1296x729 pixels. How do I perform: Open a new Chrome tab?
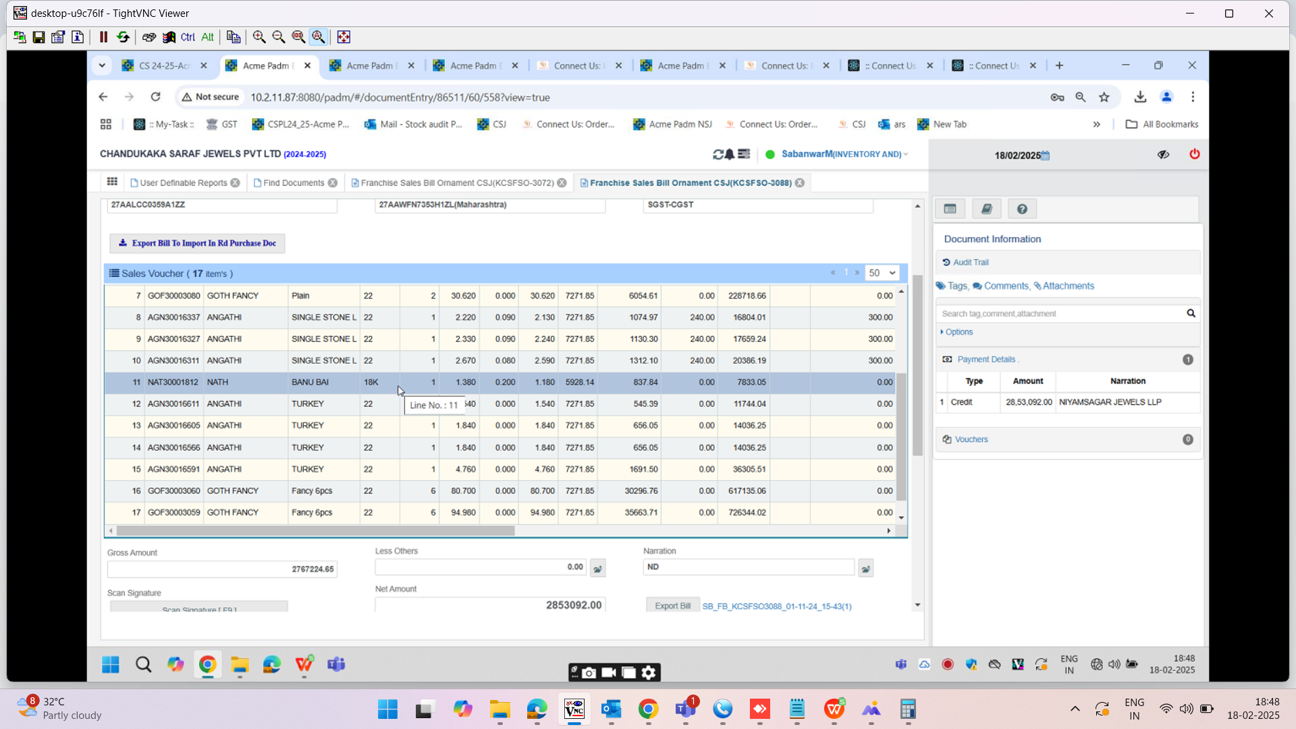click(1059, 65)
